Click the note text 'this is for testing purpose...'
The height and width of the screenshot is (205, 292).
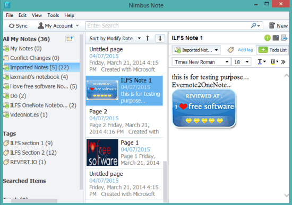click(210, 77)
